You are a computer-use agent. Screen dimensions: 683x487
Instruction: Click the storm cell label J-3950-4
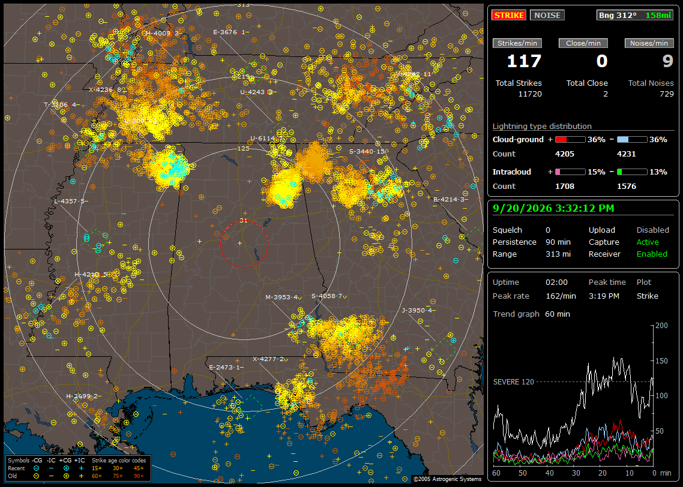[417, 310]
